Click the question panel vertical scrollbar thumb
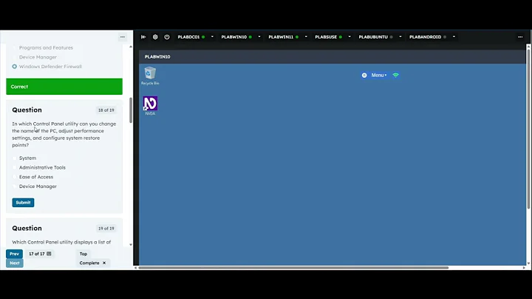Screen dimensions: 532x299 [131, 110]
